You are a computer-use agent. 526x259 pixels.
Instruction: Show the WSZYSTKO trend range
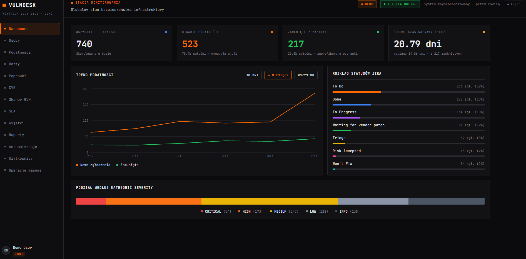click(306, 75)
